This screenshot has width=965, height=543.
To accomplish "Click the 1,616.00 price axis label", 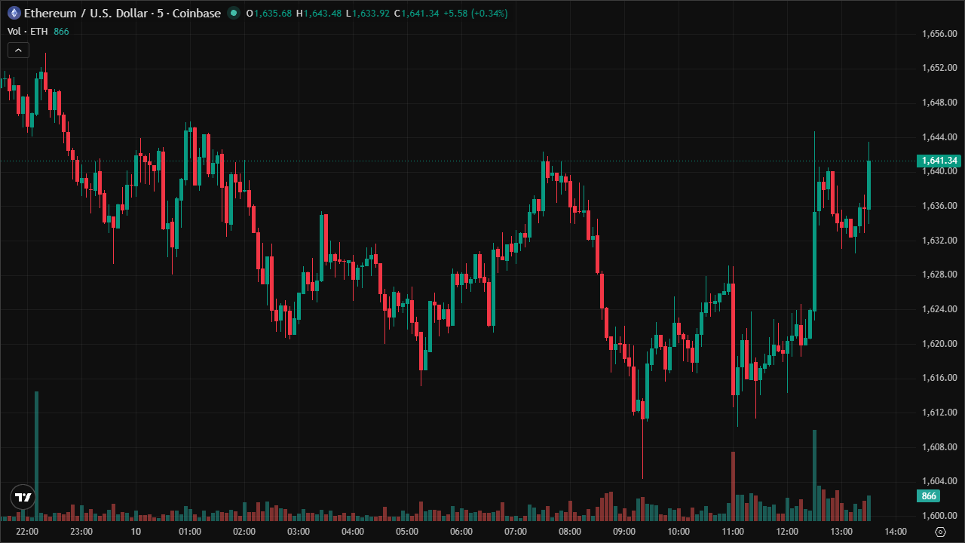I will coord(939,378).
